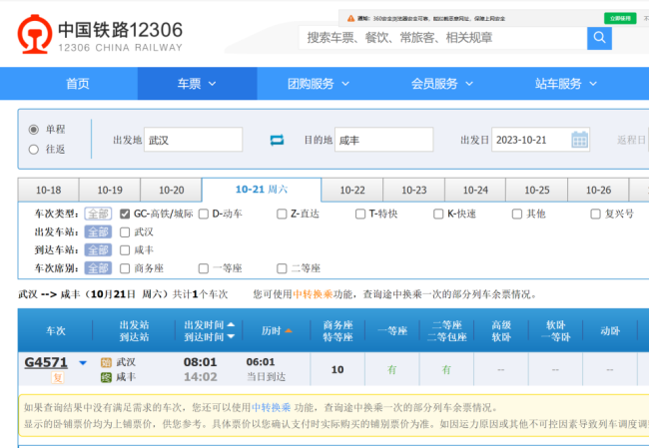Viewport: 649px width, 448px height.
Task: Sort by arrival time descending arrow
Action: click(231, 336)
